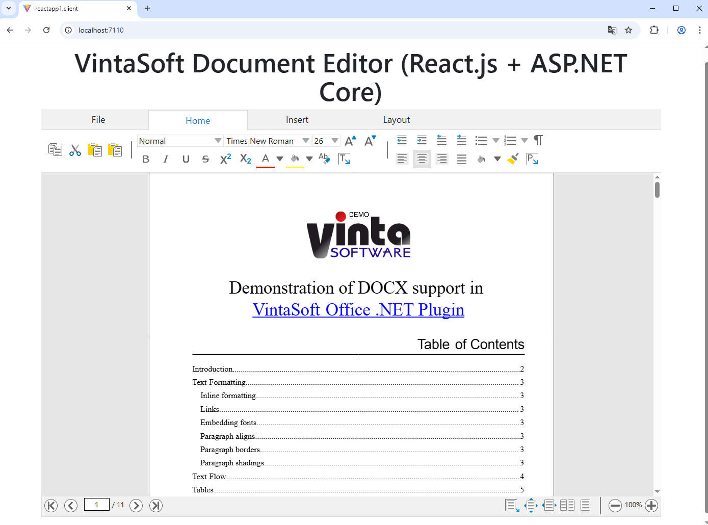Increase font size with the grow font icon
Screen dimensions: 708x525
(x=350, y=141)
